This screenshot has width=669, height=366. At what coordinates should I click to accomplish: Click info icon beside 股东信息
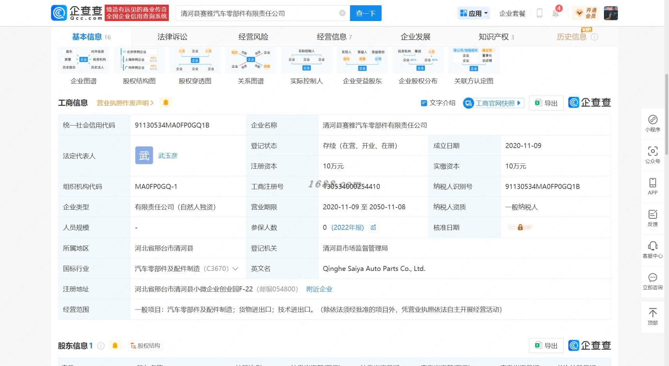(101, 346)
